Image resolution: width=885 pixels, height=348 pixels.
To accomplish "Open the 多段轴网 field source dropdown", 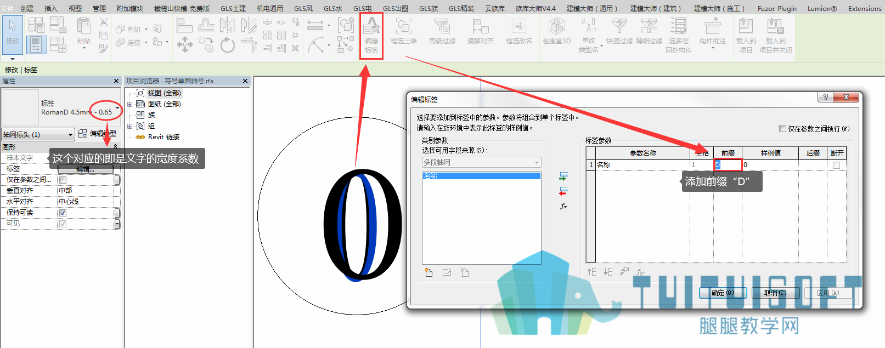I will click(x=482, y=162).
